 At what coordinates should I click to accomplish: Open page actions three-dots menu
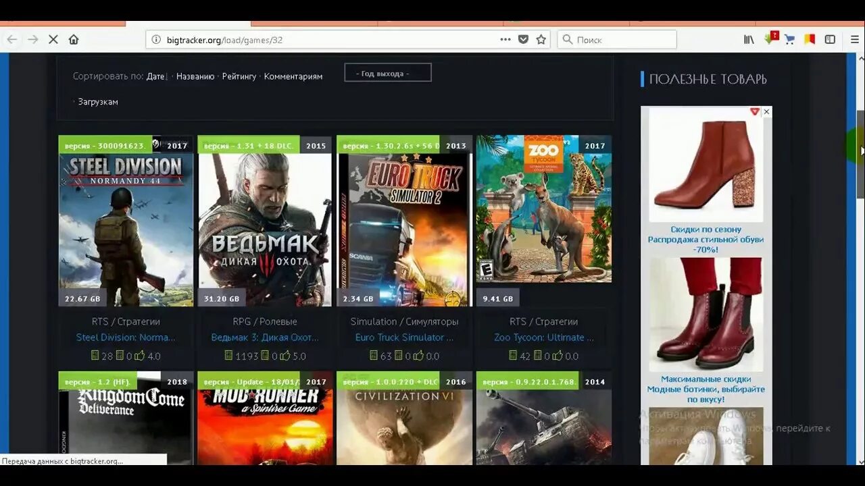pyautogui.click(x=505, y=40)
